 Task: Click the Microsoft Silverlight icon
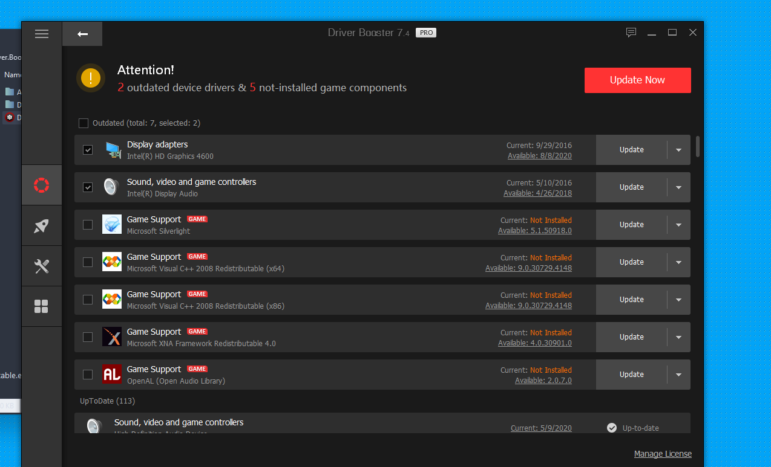point(112,224)
